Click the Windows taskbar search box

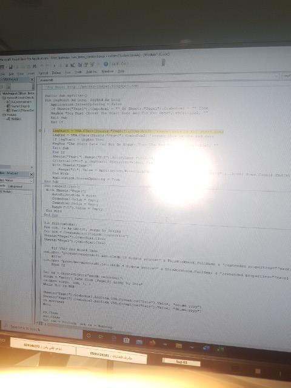[x=42, y=329]
